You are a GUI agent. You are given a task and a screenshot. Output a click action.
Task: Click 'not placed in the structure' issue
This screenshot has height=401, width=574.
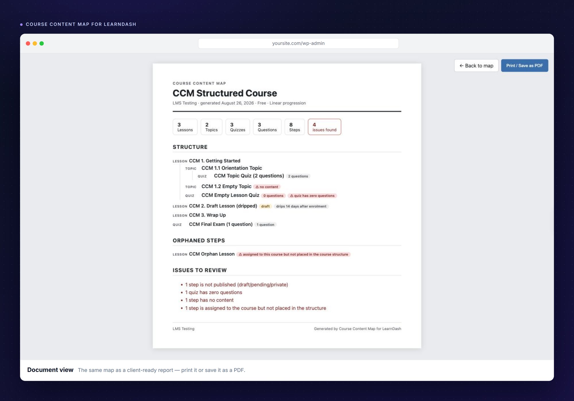pos(255,308)
